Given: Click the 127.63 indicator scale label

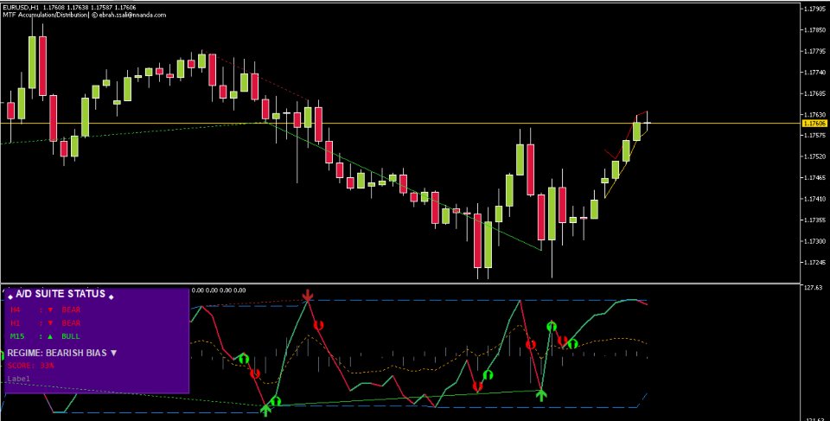Looking at the screenshot, I should click(x=813, y=288).
